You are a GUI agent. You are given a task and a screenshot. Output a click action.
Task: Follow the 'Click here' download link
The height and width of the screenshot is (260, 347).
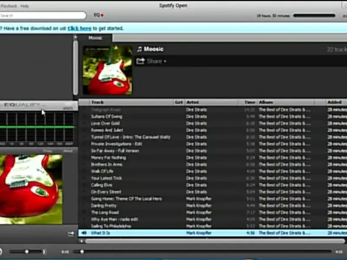[79, 28]
